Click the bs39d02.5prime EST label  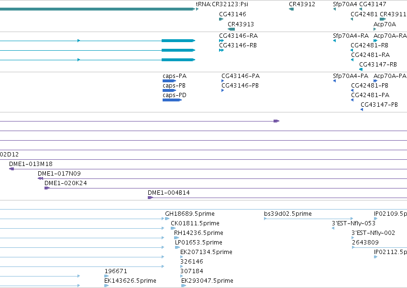pos(288,214)
